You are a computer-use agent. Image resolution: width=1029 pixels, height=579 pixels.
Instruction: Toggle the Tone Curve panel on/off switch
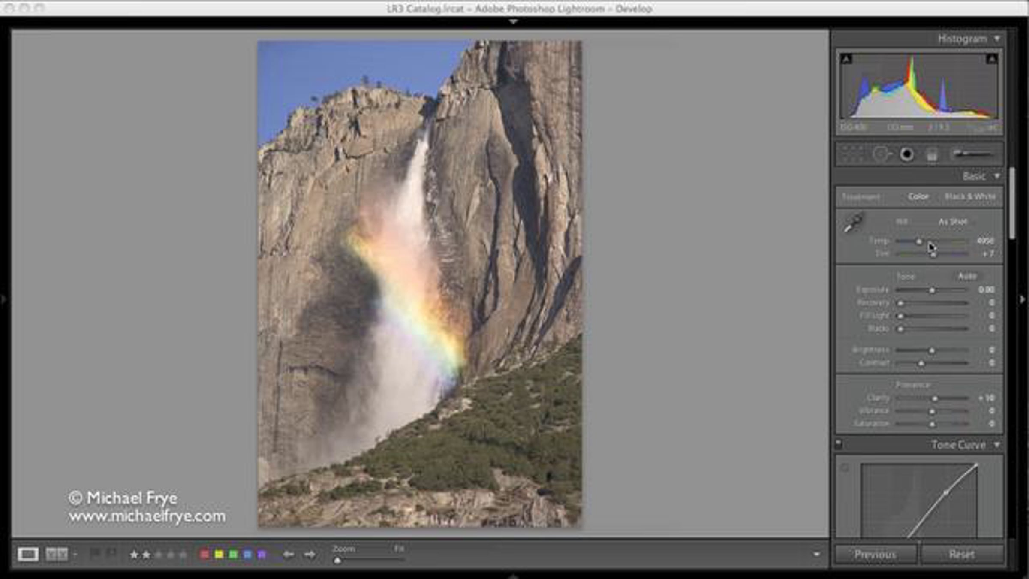point(839,444)
